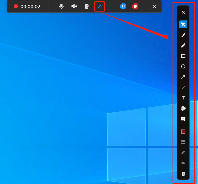Open the dark red color swatch
The width and height of the screenshot is (198, 184).
click(183, 132)
